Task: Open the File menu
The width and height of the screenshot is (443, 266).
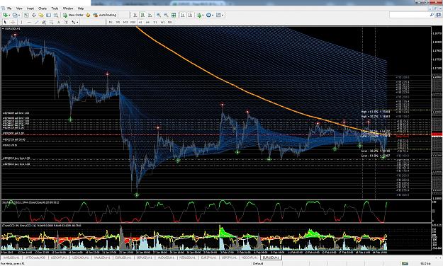Action: pos(9,8)
